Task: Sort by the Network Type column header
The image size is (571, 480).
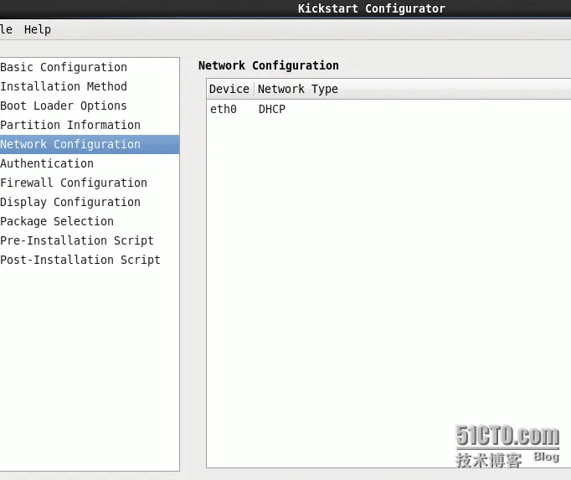Action: point(413,89)
